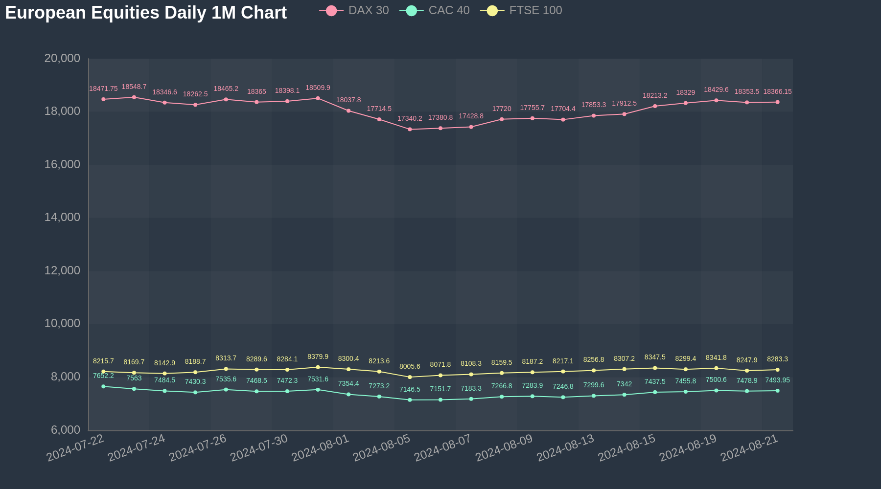881x489 pixels.
Task: Select CAC data point 7563
Action: pos(134,389)
